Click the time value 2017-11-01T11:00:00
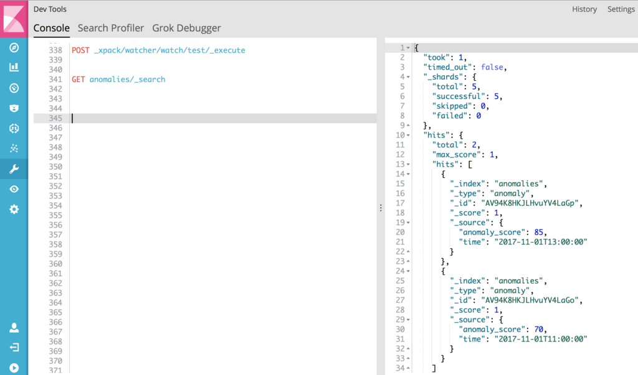The image size is (638, 375). [541, 340]
